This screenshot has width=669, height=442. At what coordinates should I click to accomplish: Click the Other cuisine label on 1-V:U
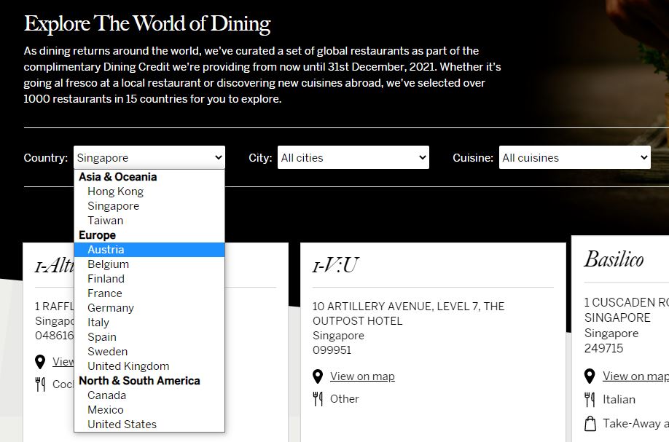[344, 399]
